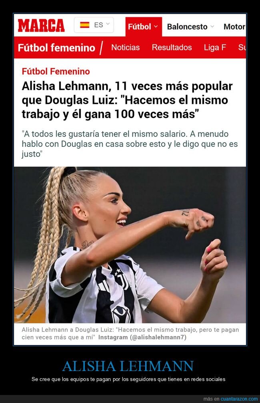
Task: Click the red Fútbol Femenino category label
Action: click(56, 72)
